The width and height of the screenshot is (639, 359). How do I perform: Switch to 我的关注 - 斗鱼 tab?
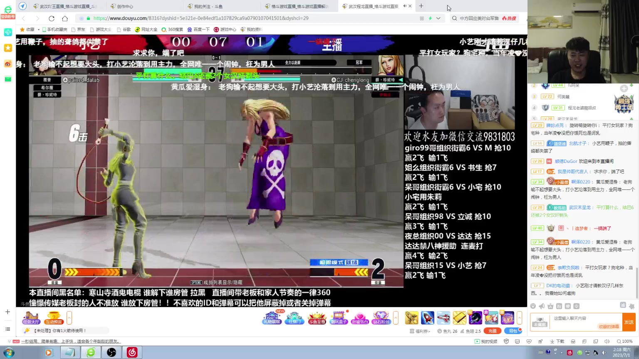[223, 6]
